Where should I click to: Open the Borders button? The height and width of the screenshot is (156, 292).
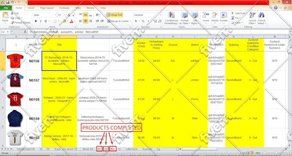tap(55, 21)
